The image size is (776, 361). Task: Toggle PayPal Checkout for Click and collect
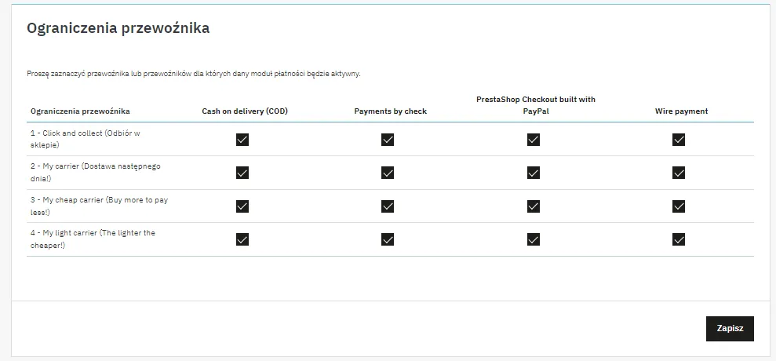(534, 140)
